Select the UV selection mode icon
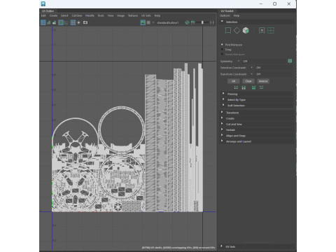The image size is (336, 252). [262, 31]
